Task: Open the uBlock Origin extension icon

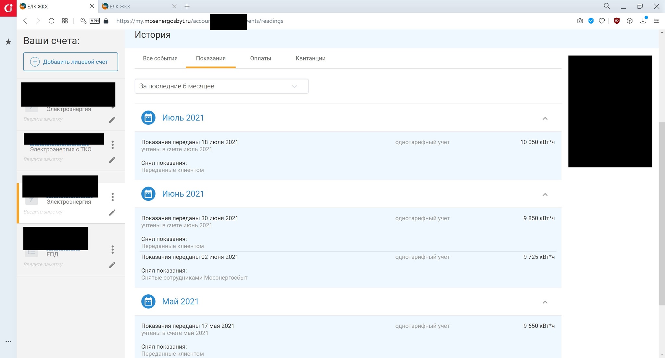Action: [x=617, y=21]
